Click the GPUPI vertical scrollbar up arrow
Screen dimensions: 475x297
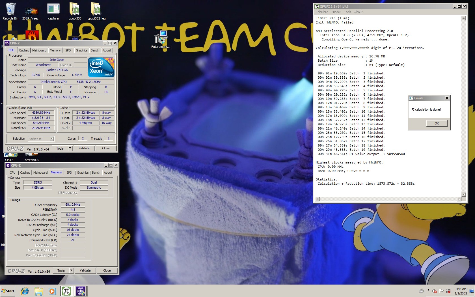tap(463, 18)
